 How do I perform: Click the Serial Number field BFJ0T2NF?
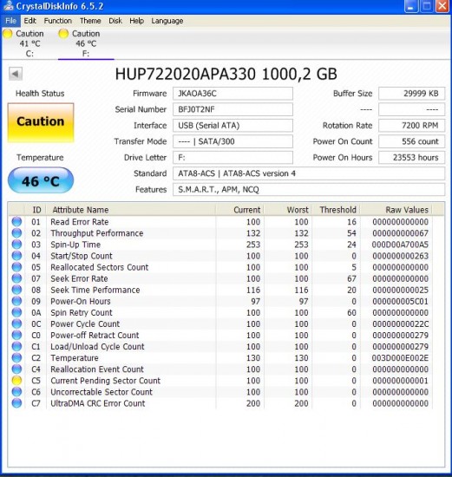233,109
